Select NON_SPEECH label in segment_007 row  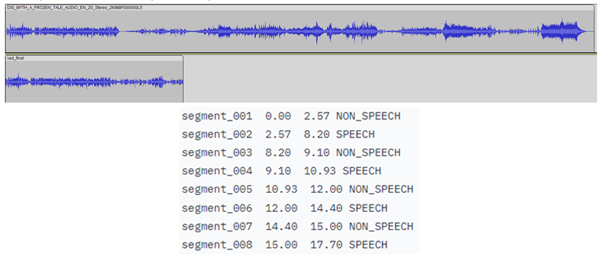pos(381,226)
